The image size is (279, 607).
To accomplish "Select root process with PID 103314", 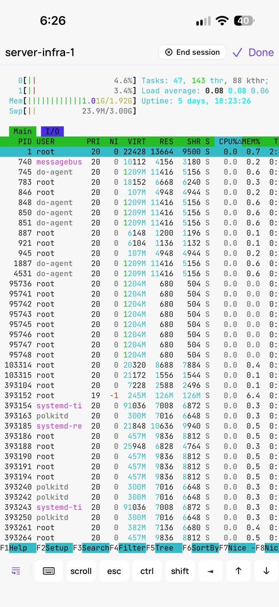I will (139, 365).
